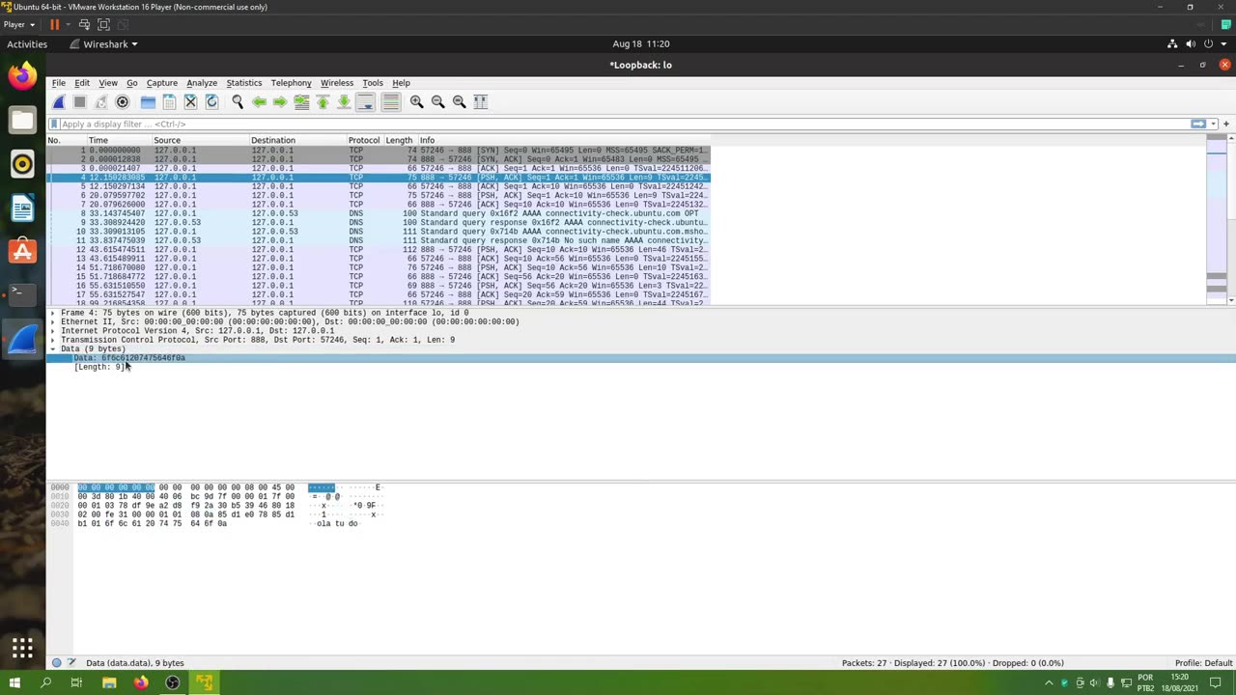Open the View menu
The image size is (1236, 695).
pyautogui.click(x=108, y=83)
